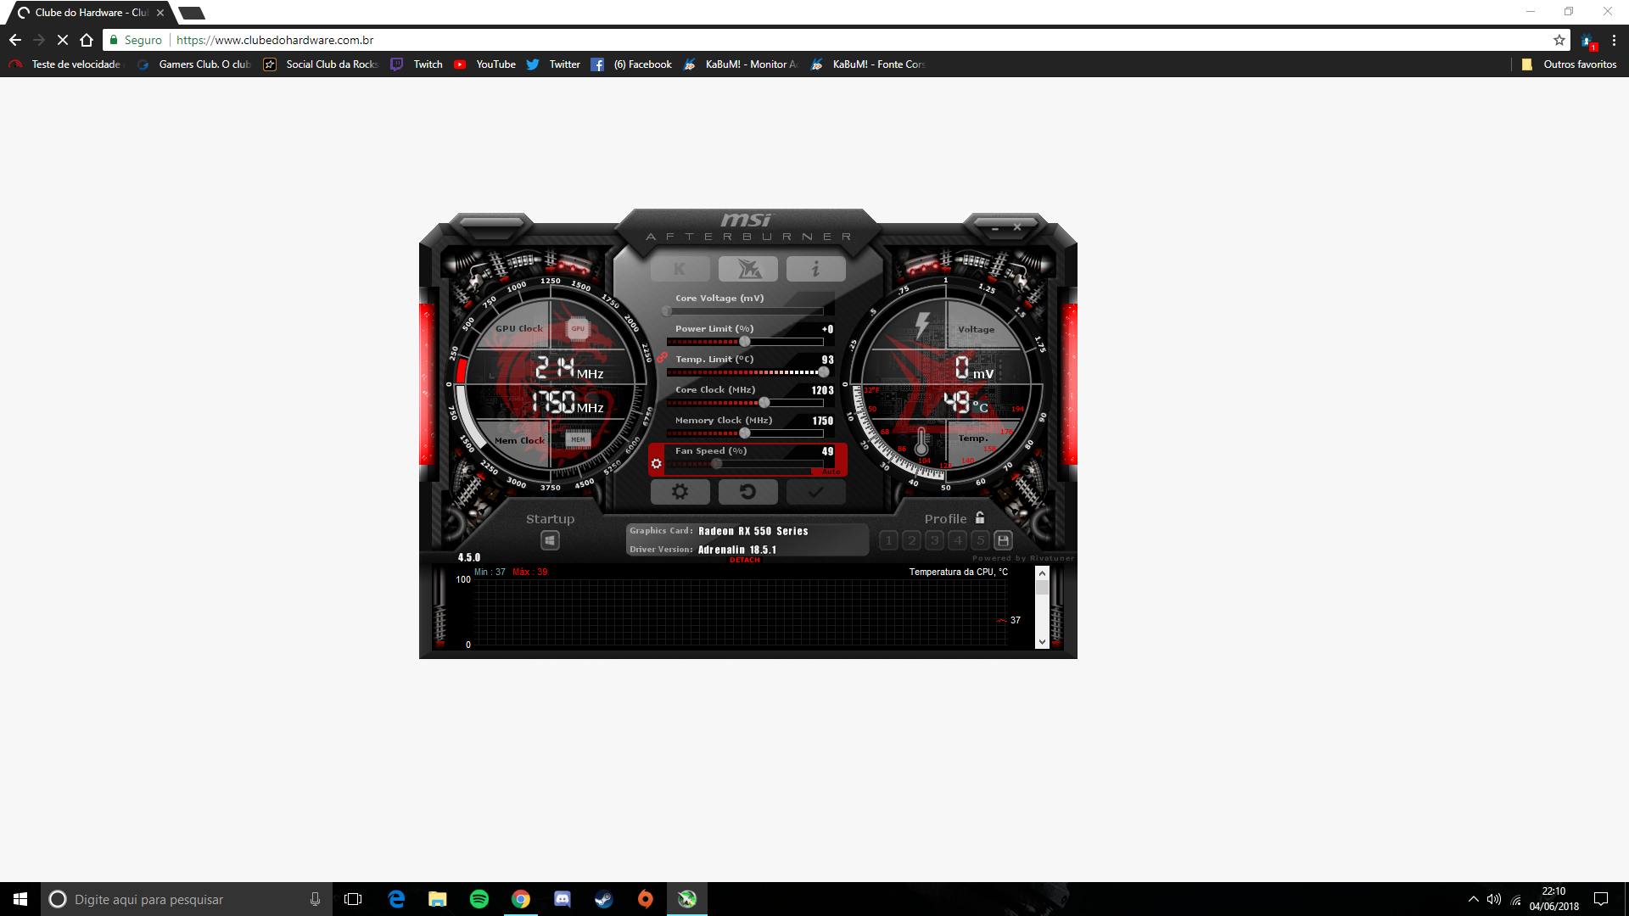Minimize the Afterburner window

994,227
